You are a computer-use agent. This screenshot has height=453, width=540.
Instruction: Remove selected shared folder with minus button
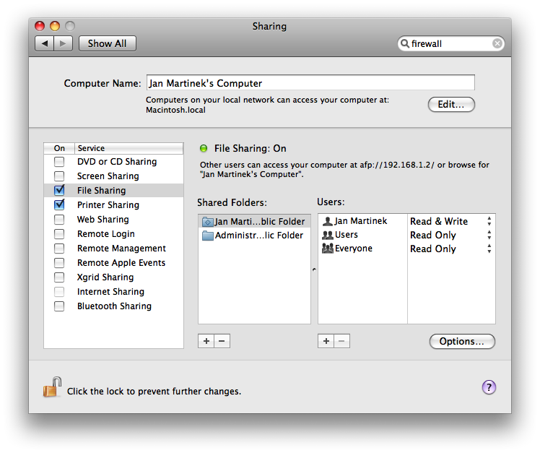tap(222, 341)
